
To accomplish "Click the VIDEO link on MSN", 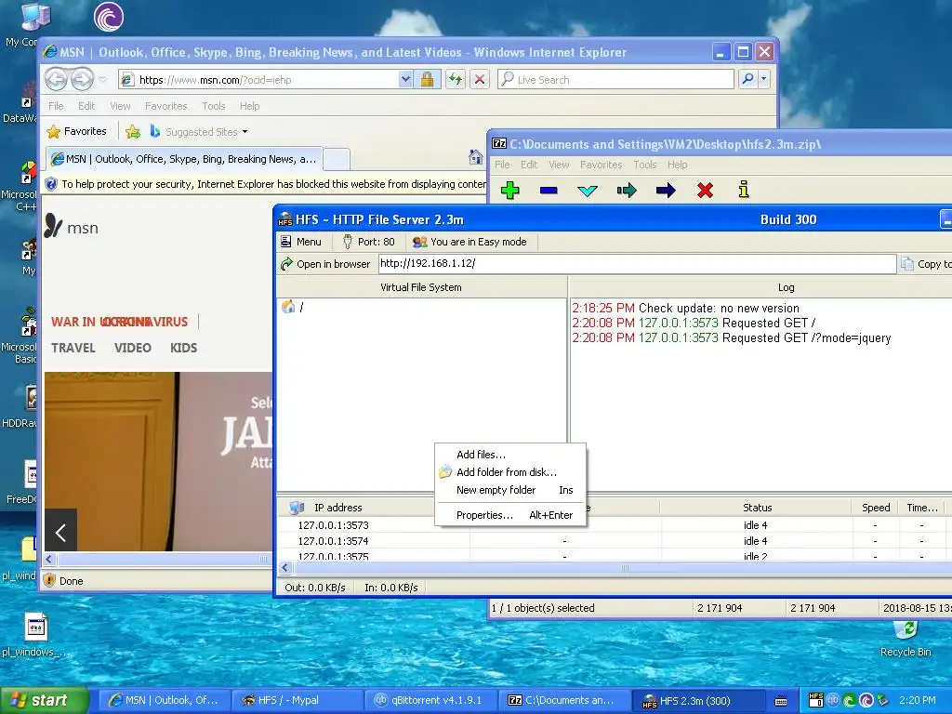I will pos(132,348).
